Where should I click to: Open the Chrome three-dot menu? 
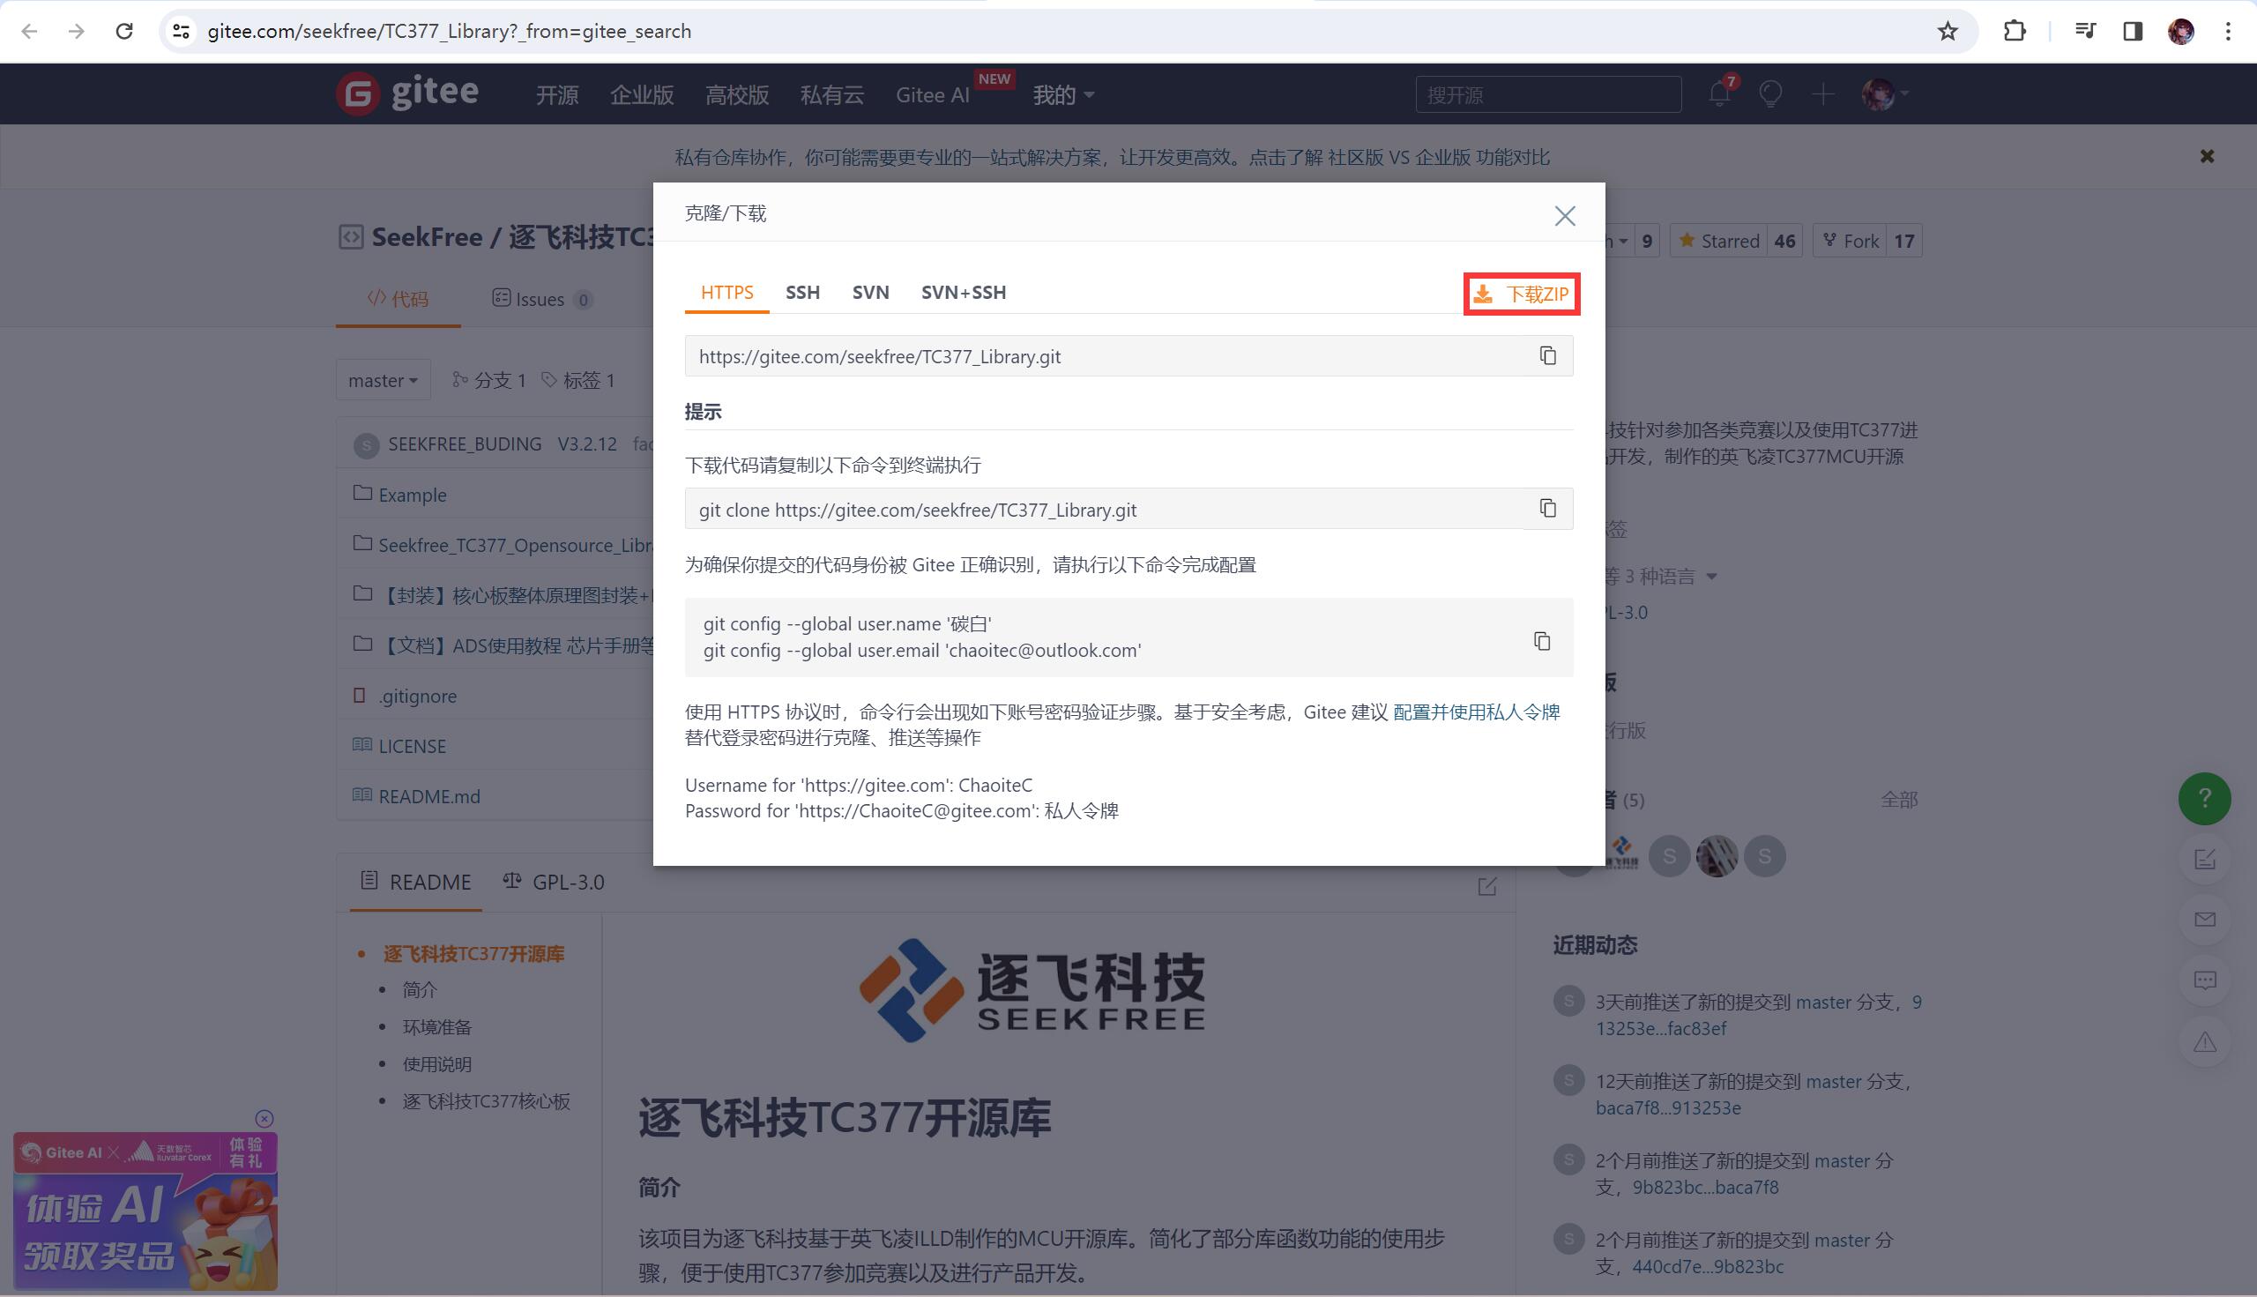(x=2229, y=31)
